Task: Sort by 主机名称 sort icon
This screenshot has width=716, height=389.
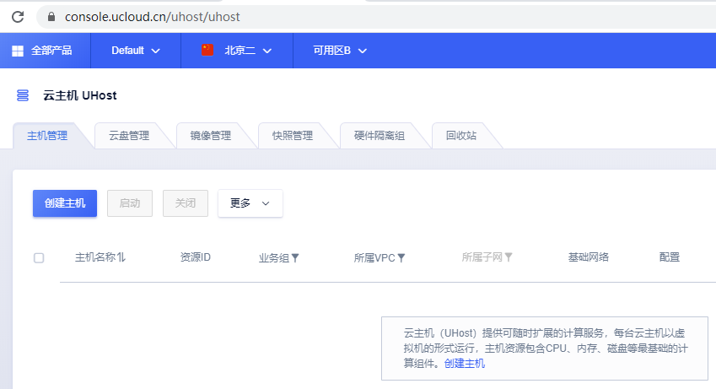Action: 121,257
